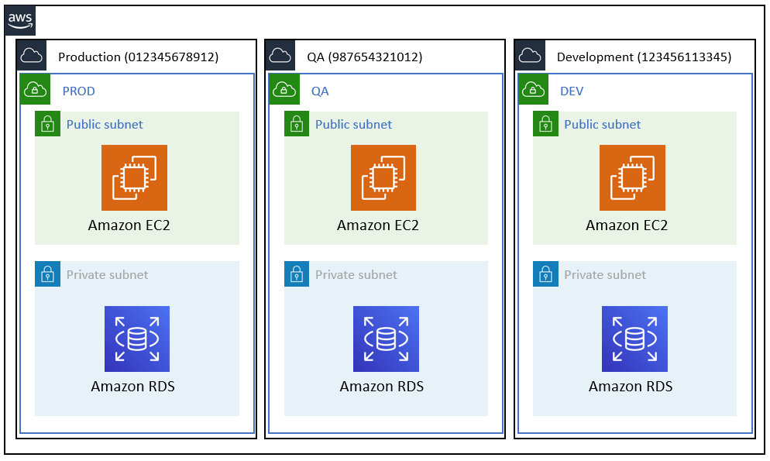770x461 pixels.
Task: Click the 'QA (987654321012)' account label
Action: [365, 57]
